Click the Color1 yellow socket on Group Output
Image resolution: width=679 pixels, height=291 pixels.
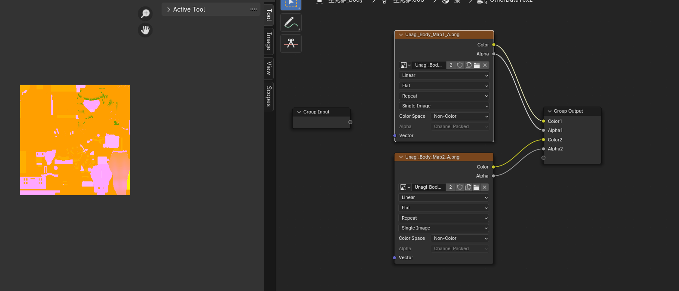(544, 121)
